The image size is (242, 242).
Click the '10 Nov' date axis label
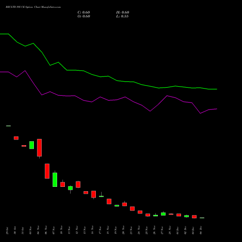point(61,230)
